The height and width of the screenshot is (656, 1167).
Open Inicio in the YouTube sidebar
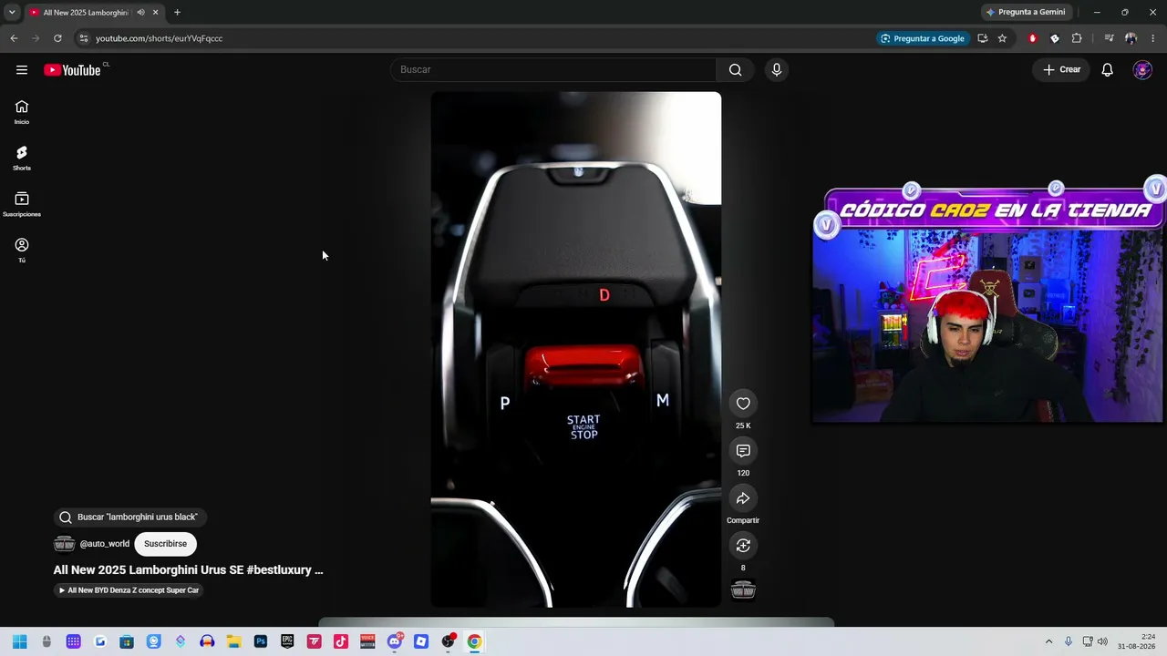pos(22,112)
